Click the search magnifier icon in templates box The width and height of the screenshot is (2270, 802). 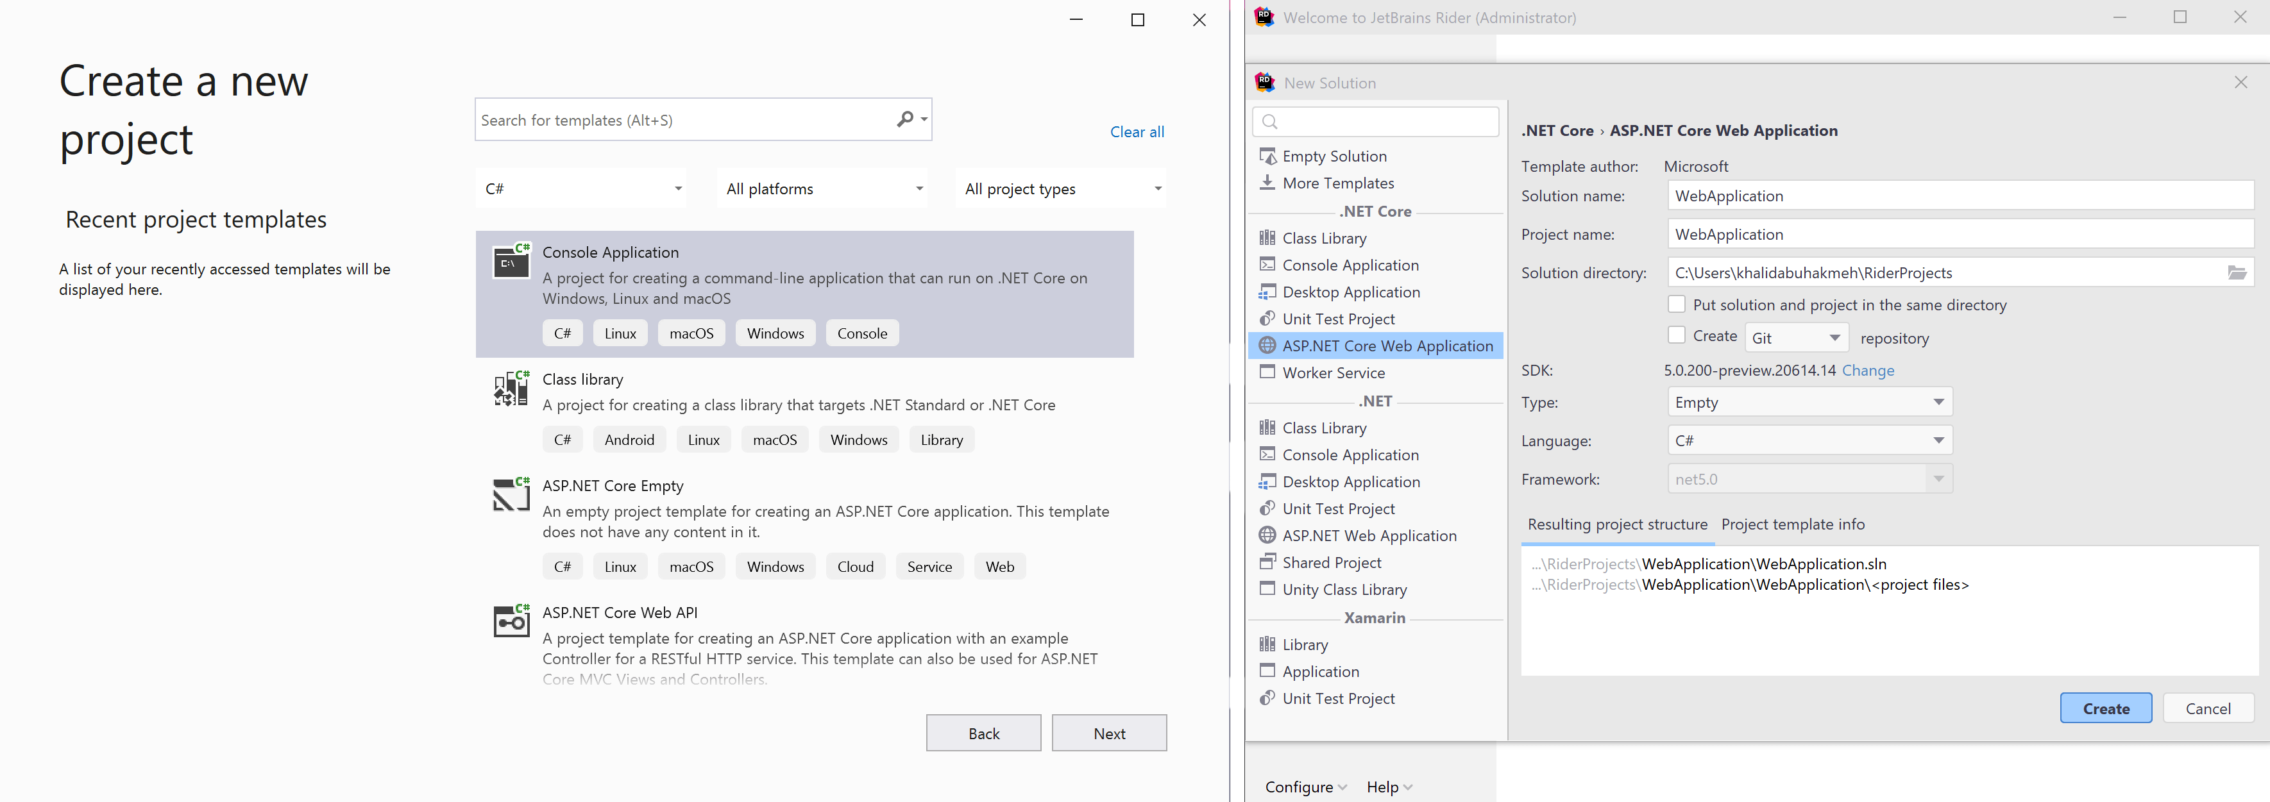[x=905, y=119]
